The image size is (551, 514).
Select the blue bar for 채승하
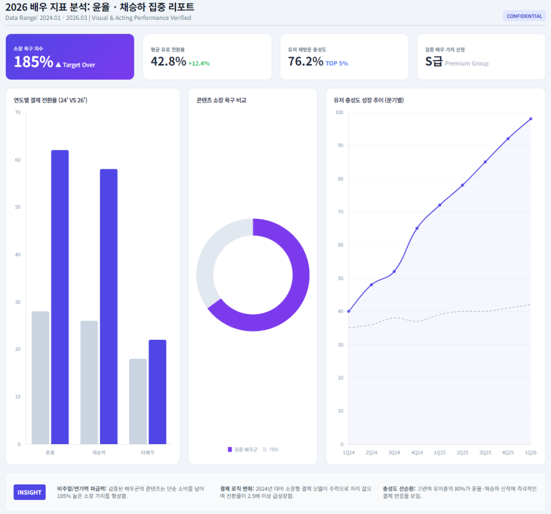point(109,306)
